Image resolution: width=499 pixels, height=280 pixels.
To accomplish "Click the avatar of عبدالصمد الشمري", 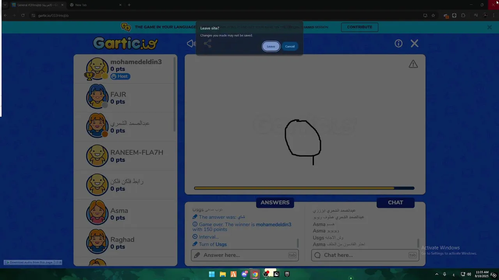I will pos(97,126).
